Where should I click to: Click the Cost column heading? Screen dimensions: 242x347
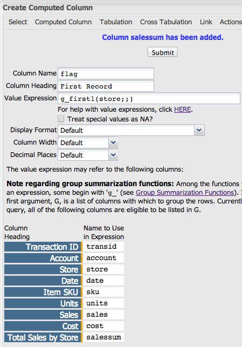[x=43, y=326]
